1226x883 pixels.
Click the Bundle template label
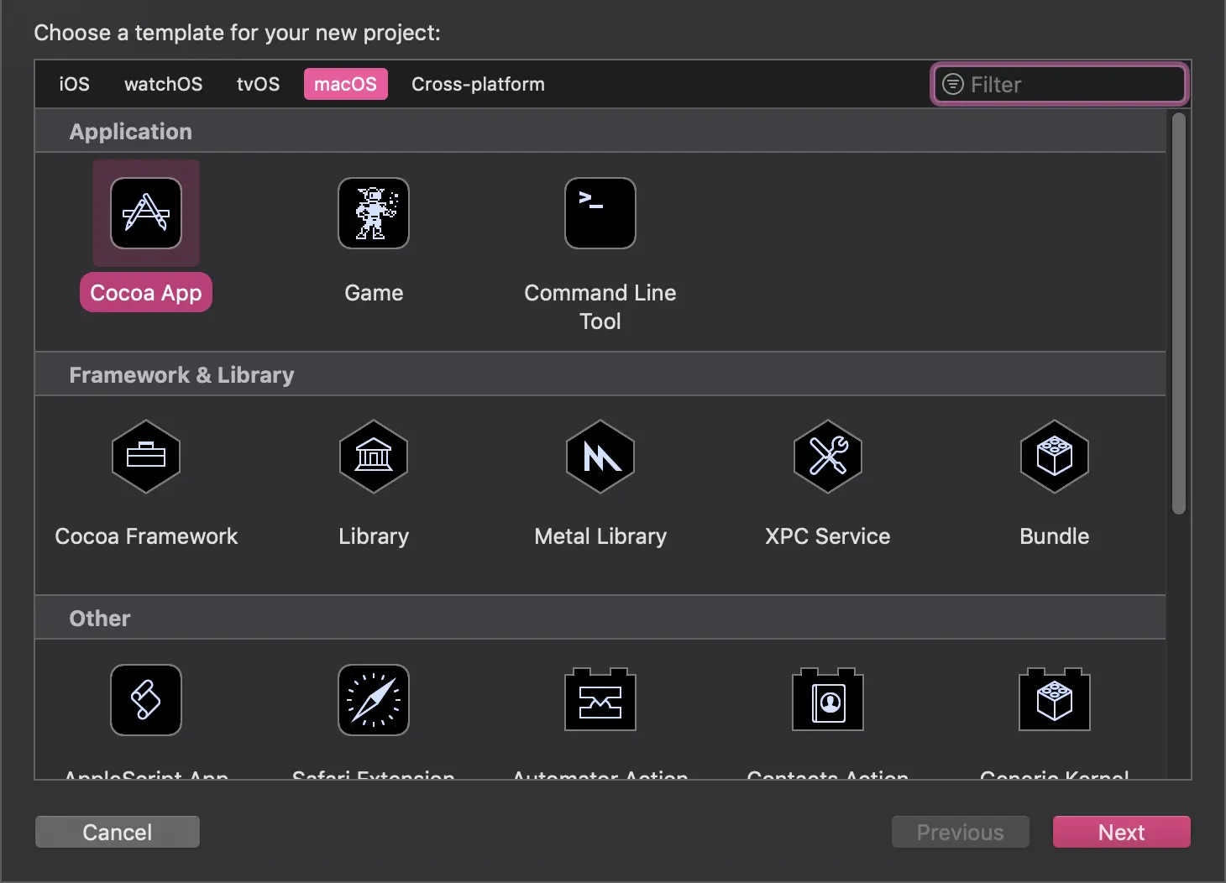(x=1055, y=536)
